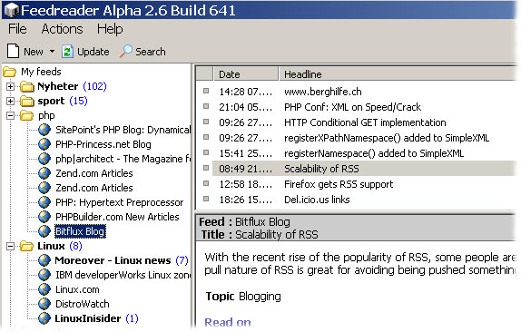
Task: Open headline PHP Conf: XML on Speed/Crack
Action: pos(352,107)
